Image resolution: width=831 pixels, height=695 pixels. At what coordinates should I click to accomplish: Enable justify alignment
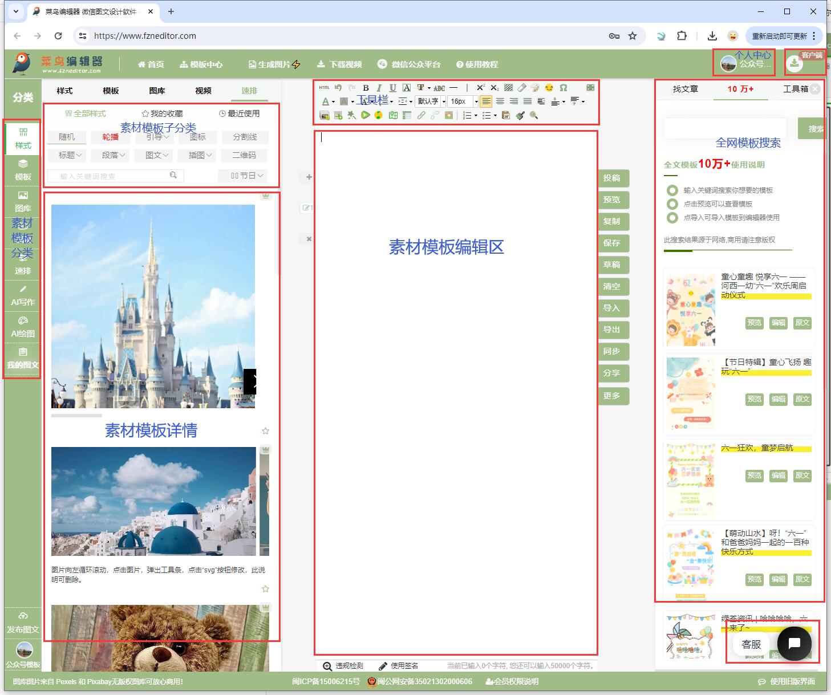pyautogui.click(x=528, y=101)
